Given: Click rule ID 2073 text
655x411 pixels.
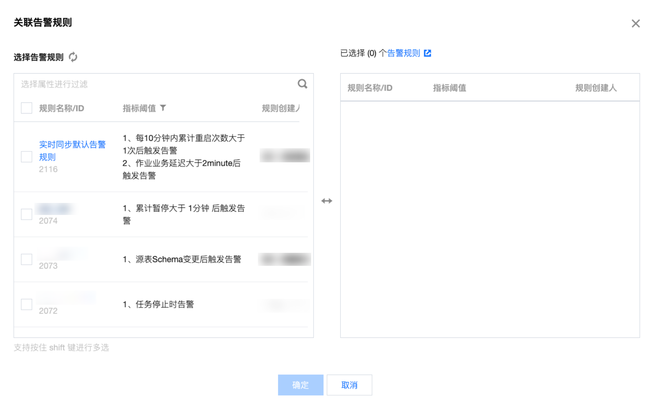Looking at the screenshot, I should click(48, 266).
